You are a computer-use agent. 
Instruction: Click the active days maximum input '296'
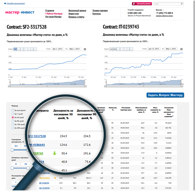(x=26, y=164)
